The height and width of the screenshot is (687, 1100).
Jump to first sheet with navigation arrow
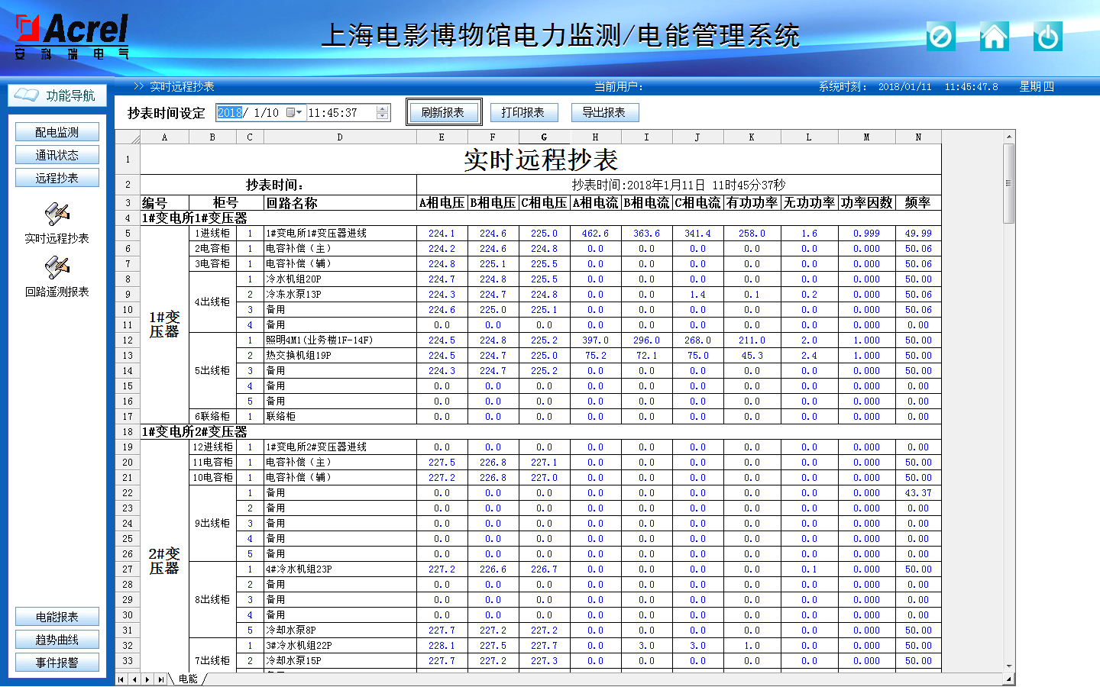[x=121, y=679]
